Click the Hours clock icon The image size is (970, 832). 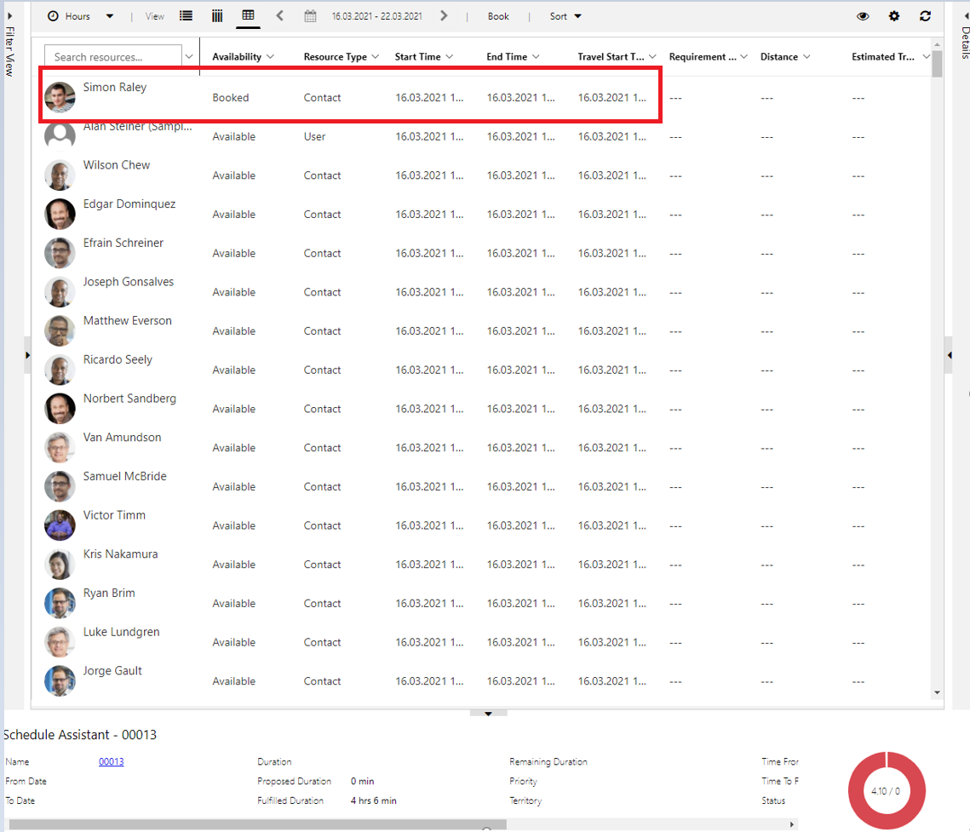(x=53, y=16)
